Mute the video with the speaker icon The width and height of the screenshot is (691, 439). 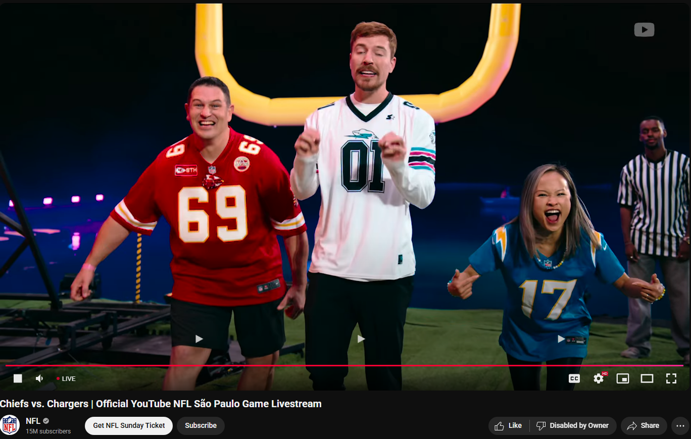39,378
